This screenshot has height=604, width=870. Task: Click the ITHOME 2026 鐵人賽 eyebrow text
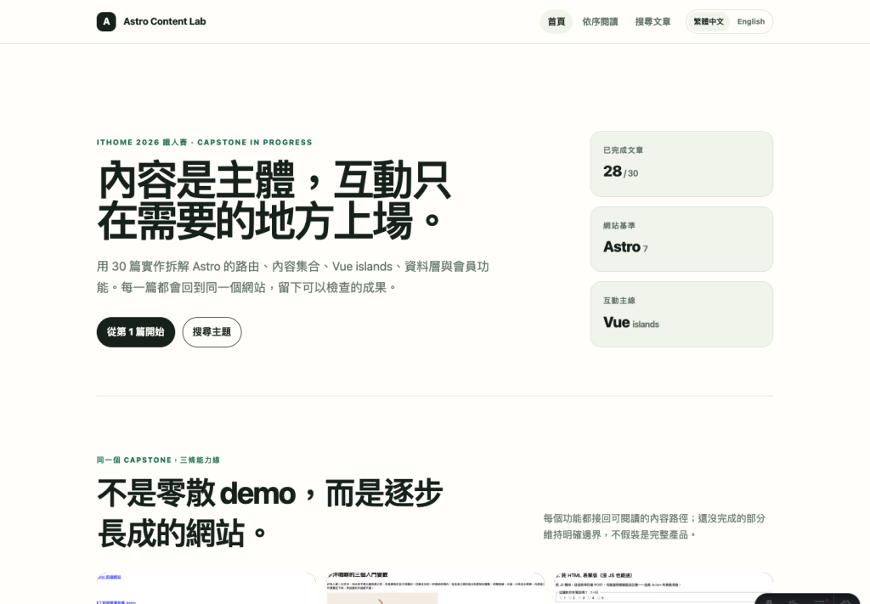point(204,143)
